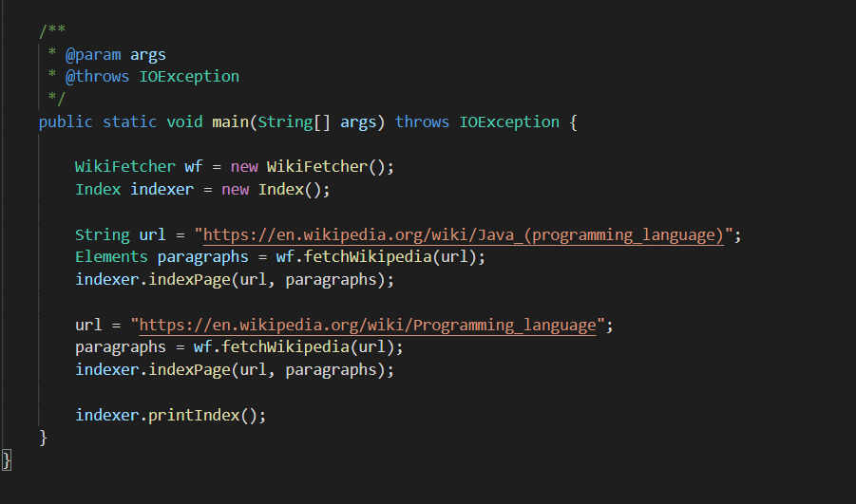Click the 'WikiFetcher' type declaration
Viewport: 856px width, 504px height.
tap(125, 166)
